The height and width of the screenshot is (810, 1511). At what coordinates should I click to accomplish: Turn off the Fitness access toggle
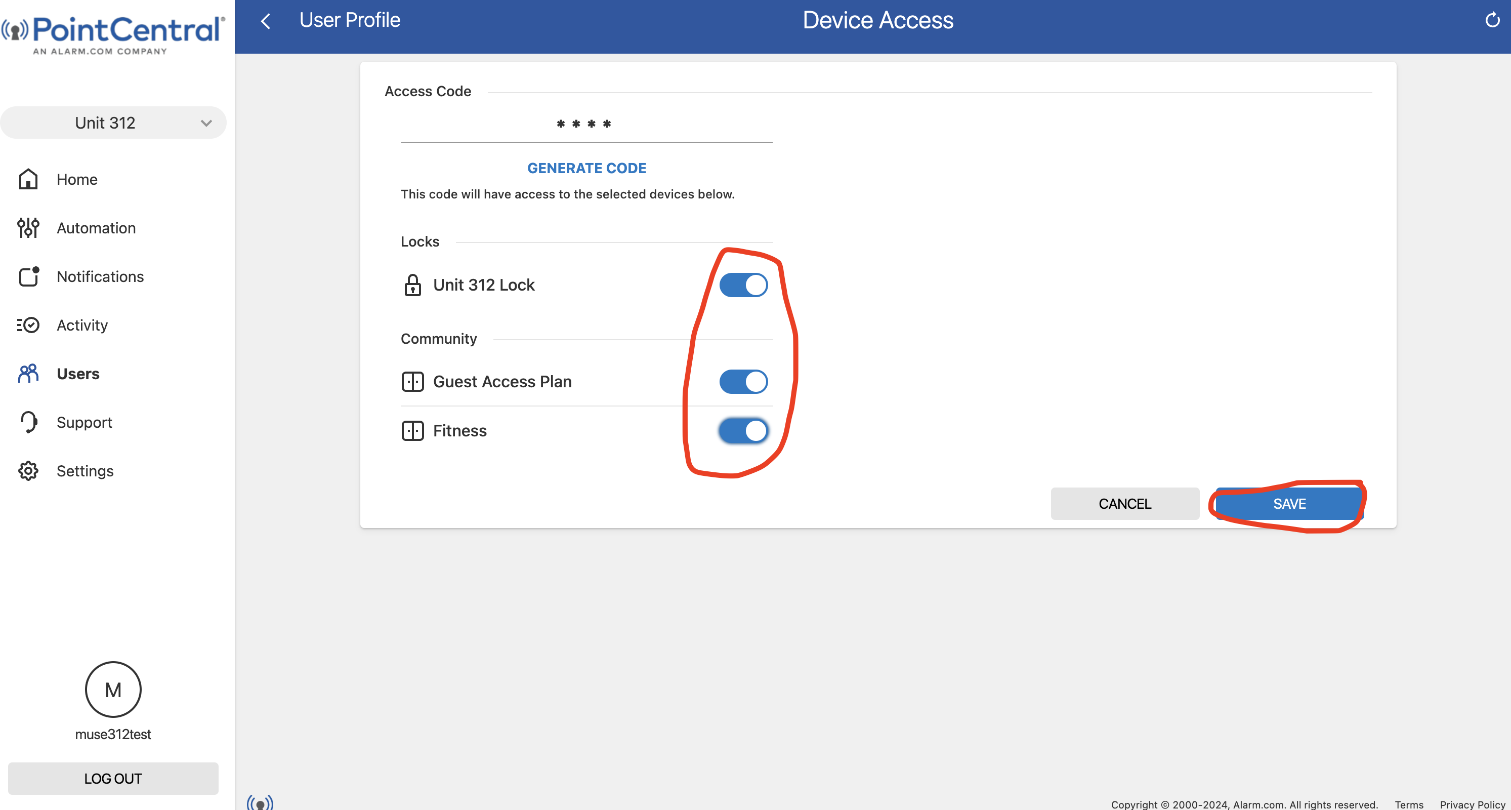point(743,431)
